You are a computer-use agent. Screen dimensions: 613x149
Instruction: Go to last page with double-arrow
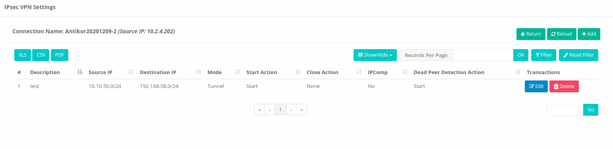(302, 109)
